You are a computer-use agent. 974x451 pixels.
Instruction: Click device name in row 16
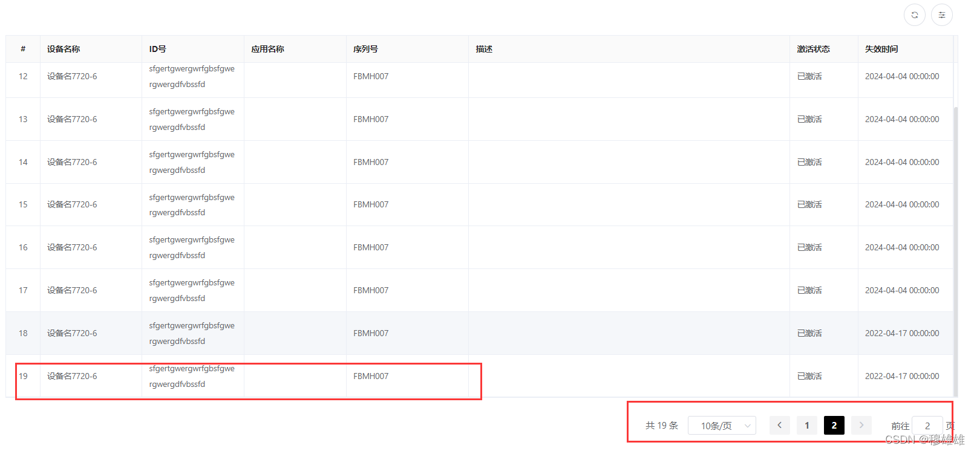[72, 247]
